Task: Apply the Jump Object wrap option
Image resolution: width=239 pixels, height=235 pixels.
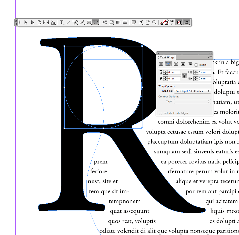Action: [x=183, y=64]
